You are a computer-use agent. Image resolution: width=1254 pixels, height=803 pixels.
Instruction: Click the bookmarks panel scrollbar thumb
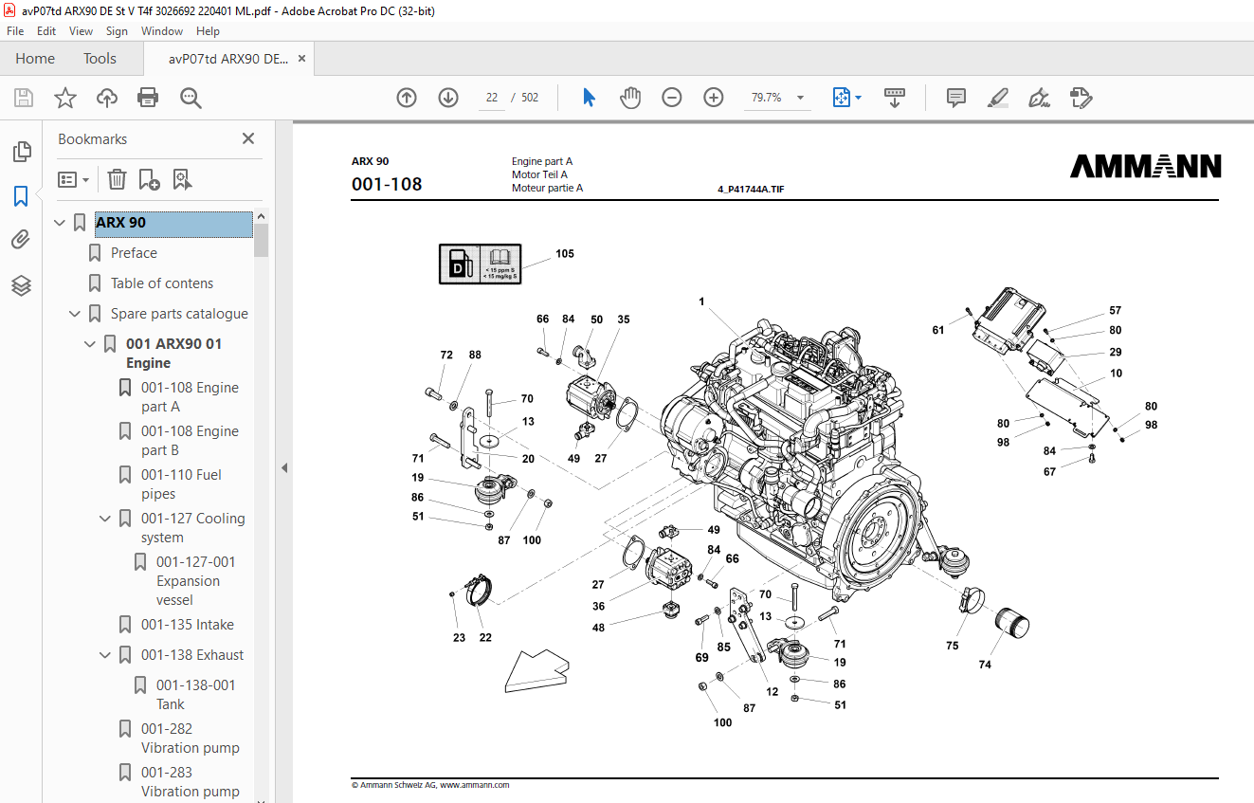tap(261, 240)
